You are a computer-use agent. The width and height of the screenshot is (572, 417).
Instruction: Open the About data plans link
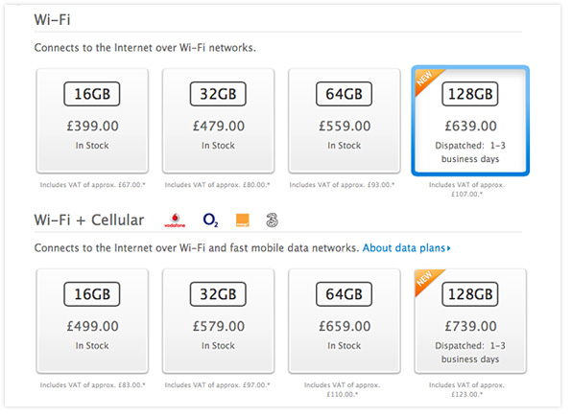[x=404, y=248]
